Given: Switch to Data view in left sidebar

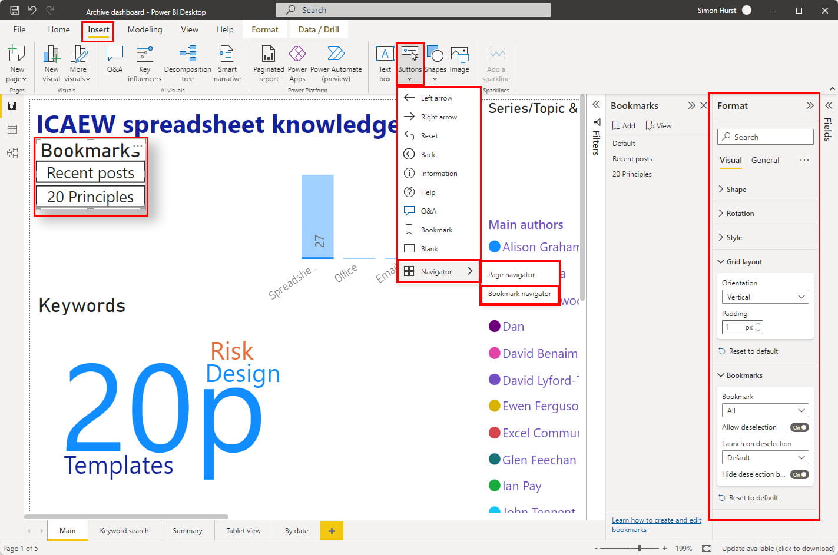Looking at the screenshot, I should [x=12, y=129].
